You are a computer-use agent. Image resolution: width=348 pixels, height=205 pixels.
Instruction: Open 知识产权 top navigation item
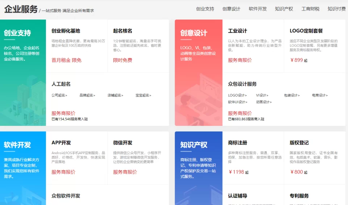point(284,9)
